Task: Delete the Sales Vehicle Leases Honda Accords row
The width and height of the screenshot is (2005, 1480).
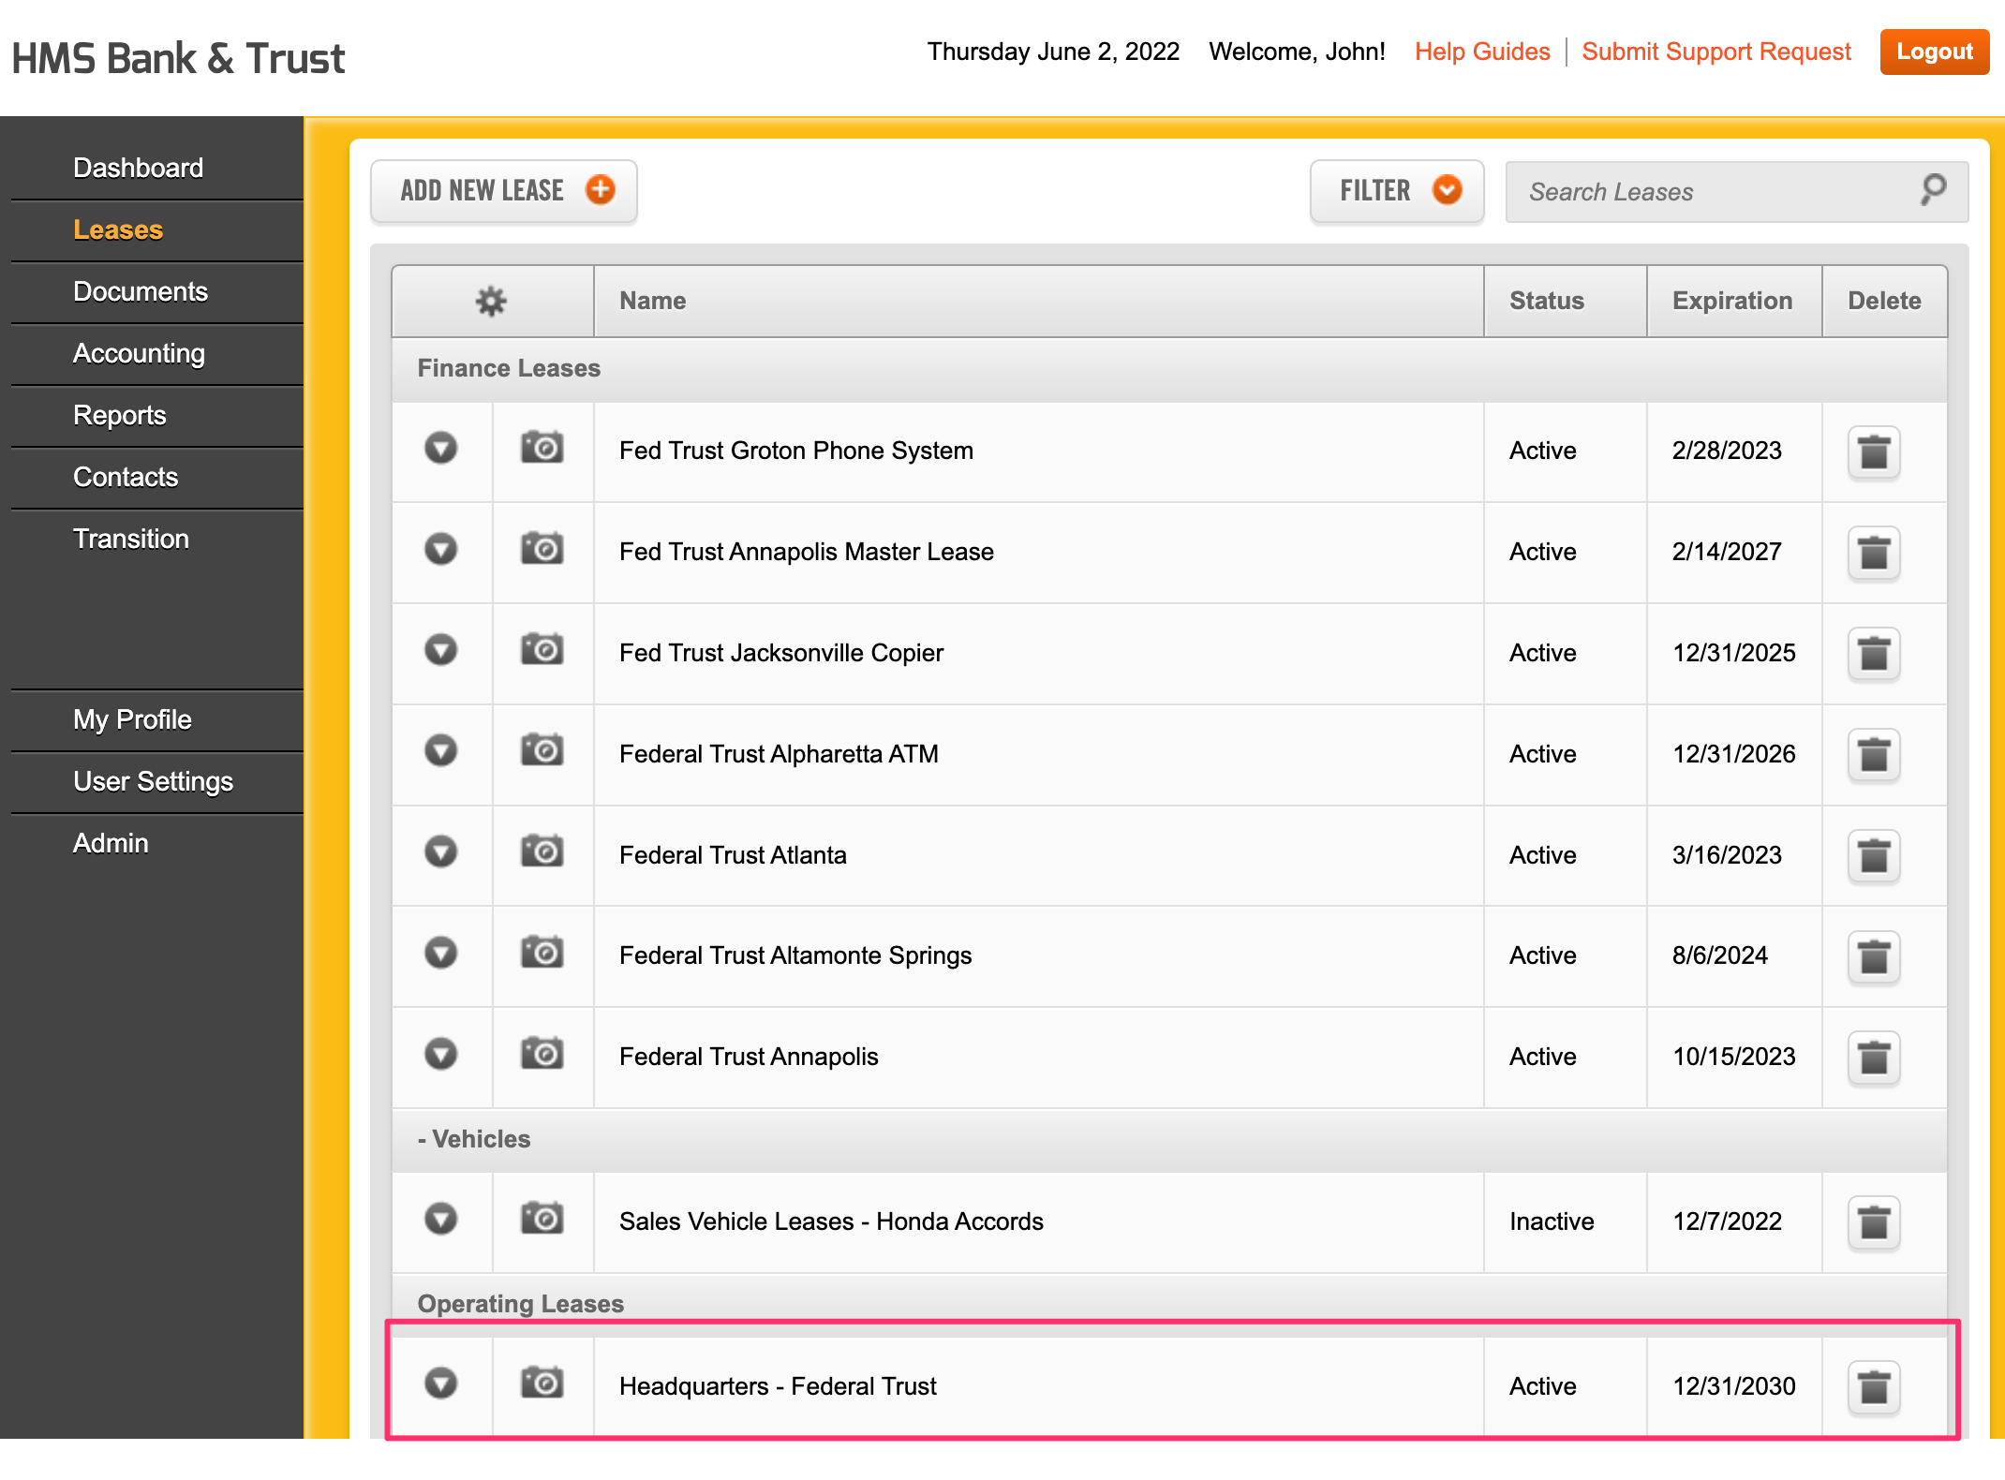Action: tap(1873, 1222)
